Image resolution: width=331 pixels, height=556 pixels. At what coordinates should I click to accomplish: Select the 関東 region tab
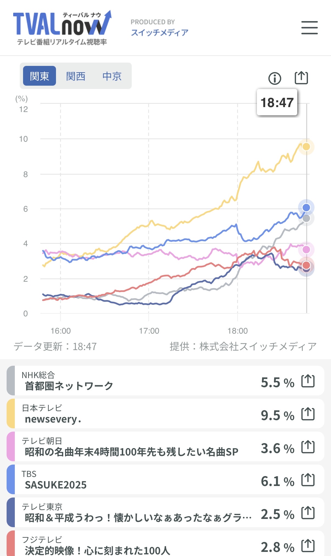click(x=40, y=76)
